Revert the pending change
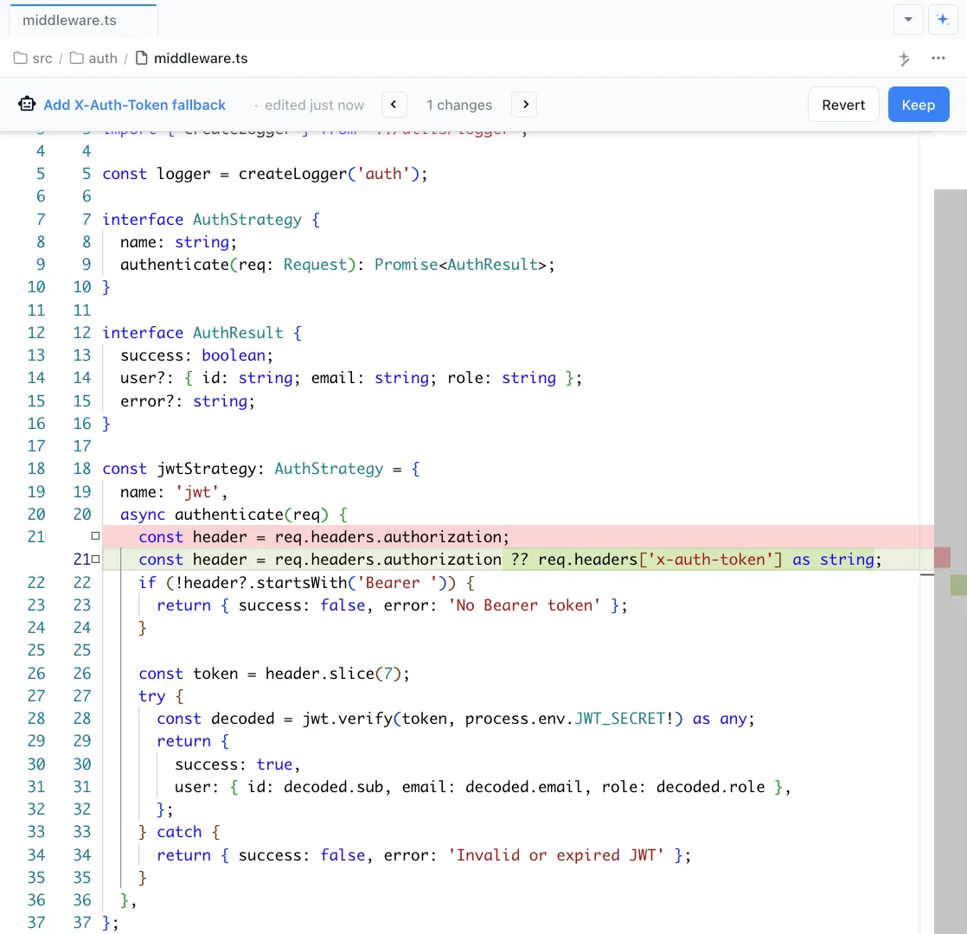This screenshot has width=967, height=934. [843, 104]
